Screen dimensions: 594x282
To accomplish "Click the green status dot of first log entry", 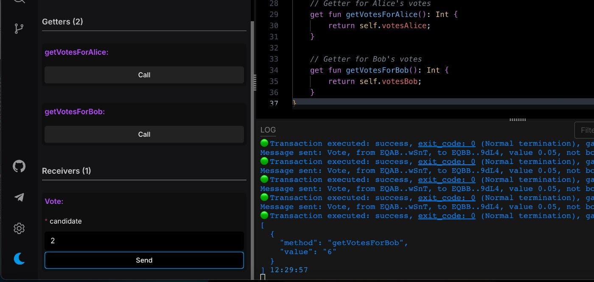I will click(264, 143).
